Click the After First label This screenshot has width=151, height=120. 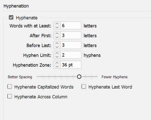coord(40,36)
